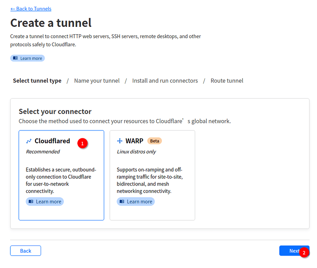The height and width of the screenshot is (268, 317).
Task: Click the orange Beta badge
Action: pyautogui.click(x=154, y=141)
